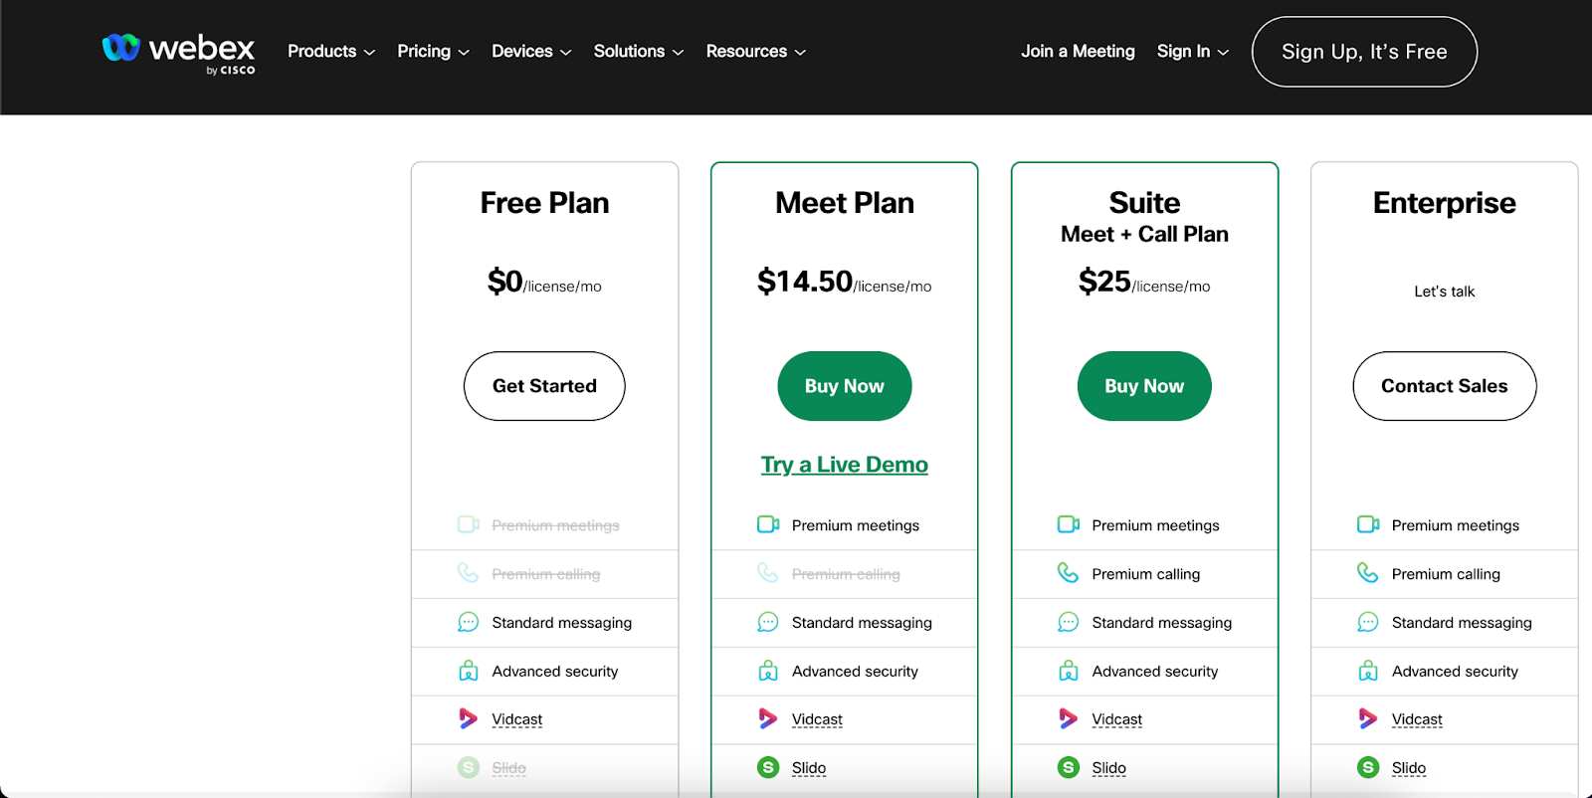Image resolution: width=1592 pixels, height=798 pixels.
Task: Click Premium meetings video icon in Meet Plan
Action: click(x=768, y=524)
